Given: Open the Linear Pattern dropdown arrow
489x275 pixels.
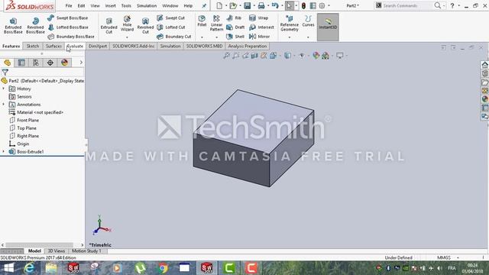Looking at the screenshot, I should click(x=216, y=37).
